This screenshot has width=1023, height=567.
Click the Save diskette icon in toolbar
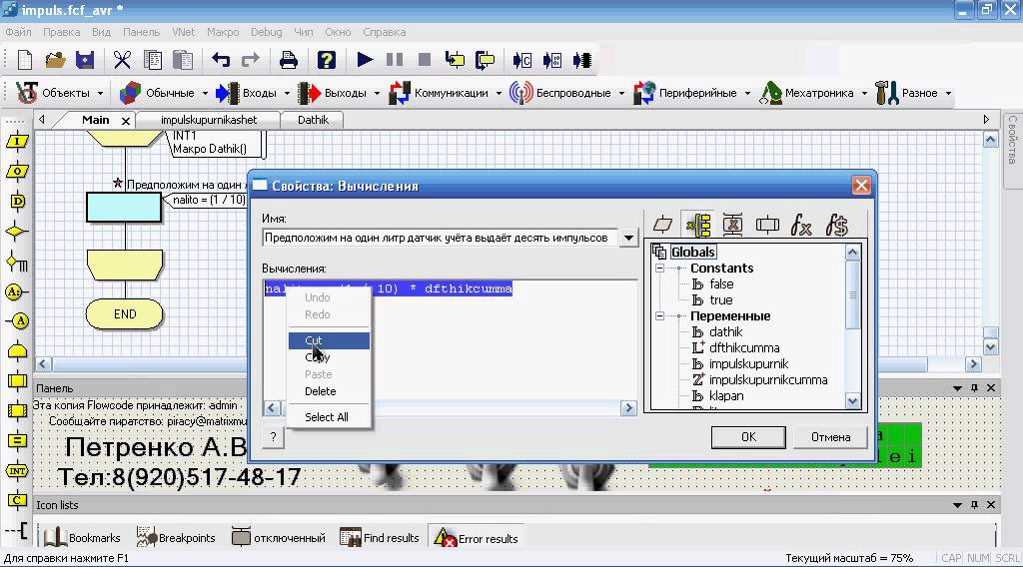[85, 61]
